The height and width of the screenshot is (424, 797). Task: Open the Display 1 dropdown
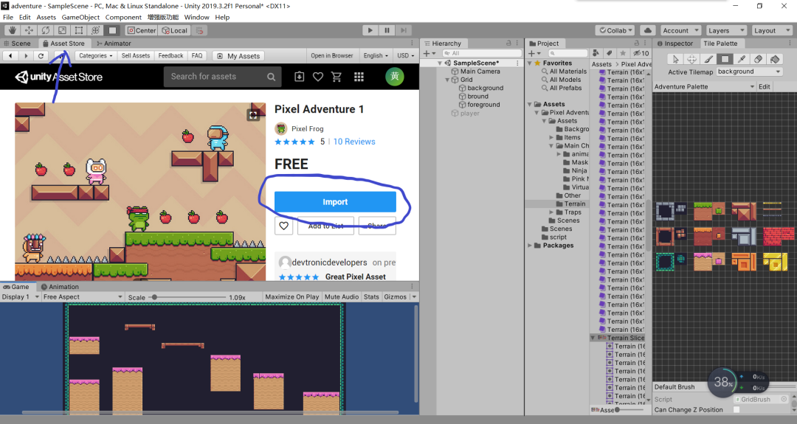point(21,297)
